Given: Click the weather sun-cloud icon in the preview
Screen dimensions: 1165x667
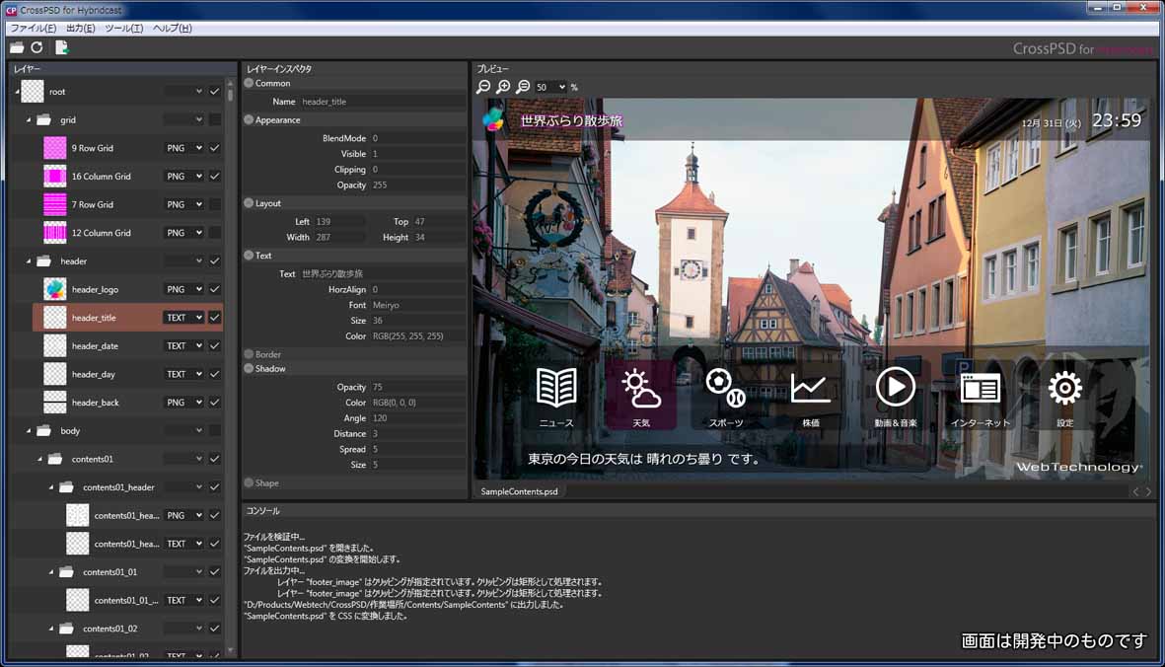Looking at the screenshot, I should [x=641, y=388].
